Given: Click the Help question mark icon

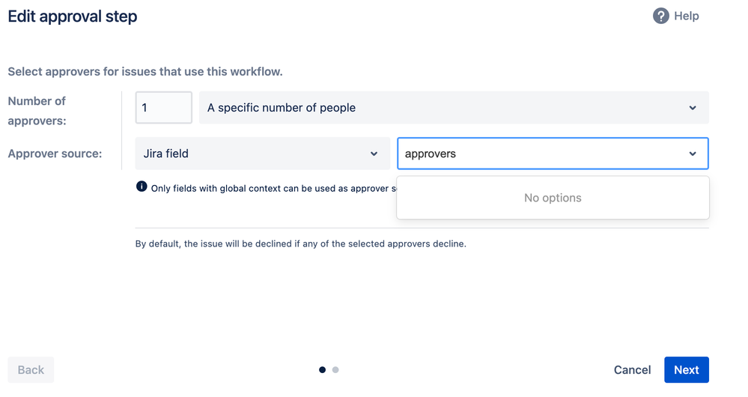Looking at the screenshot, I should (x=660, y=16).
